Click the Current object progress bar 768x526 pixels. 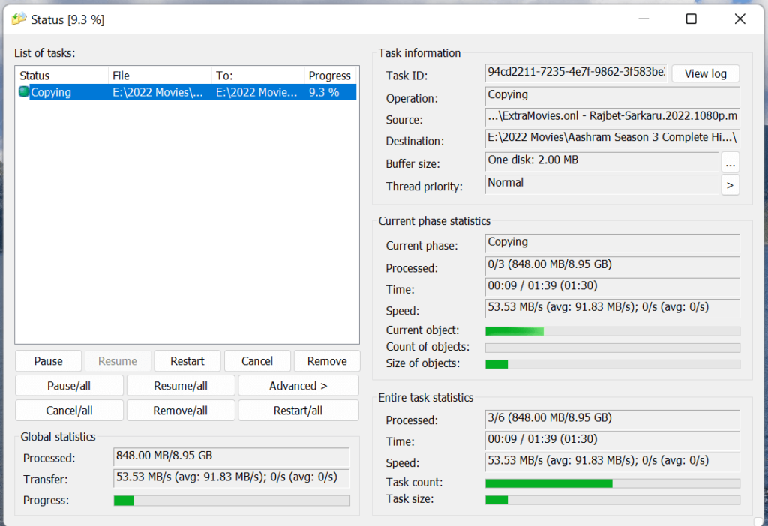(x=612, y=331)
